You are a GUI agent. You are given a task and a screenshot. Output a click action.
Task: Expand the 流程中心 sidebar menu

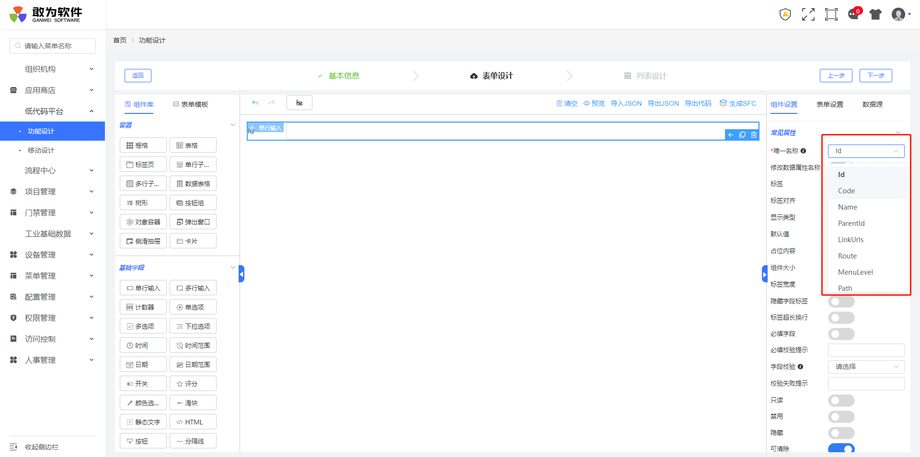[53, 170]
